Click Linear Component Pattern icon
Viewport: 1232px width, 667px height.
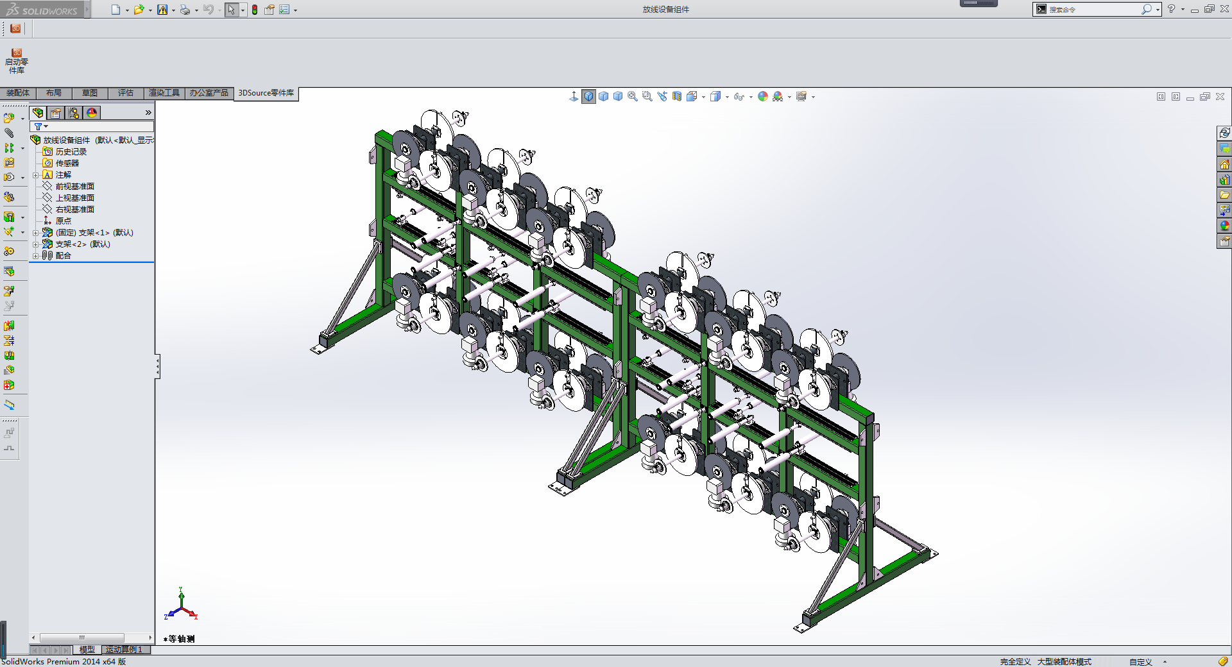click(9, 148)
